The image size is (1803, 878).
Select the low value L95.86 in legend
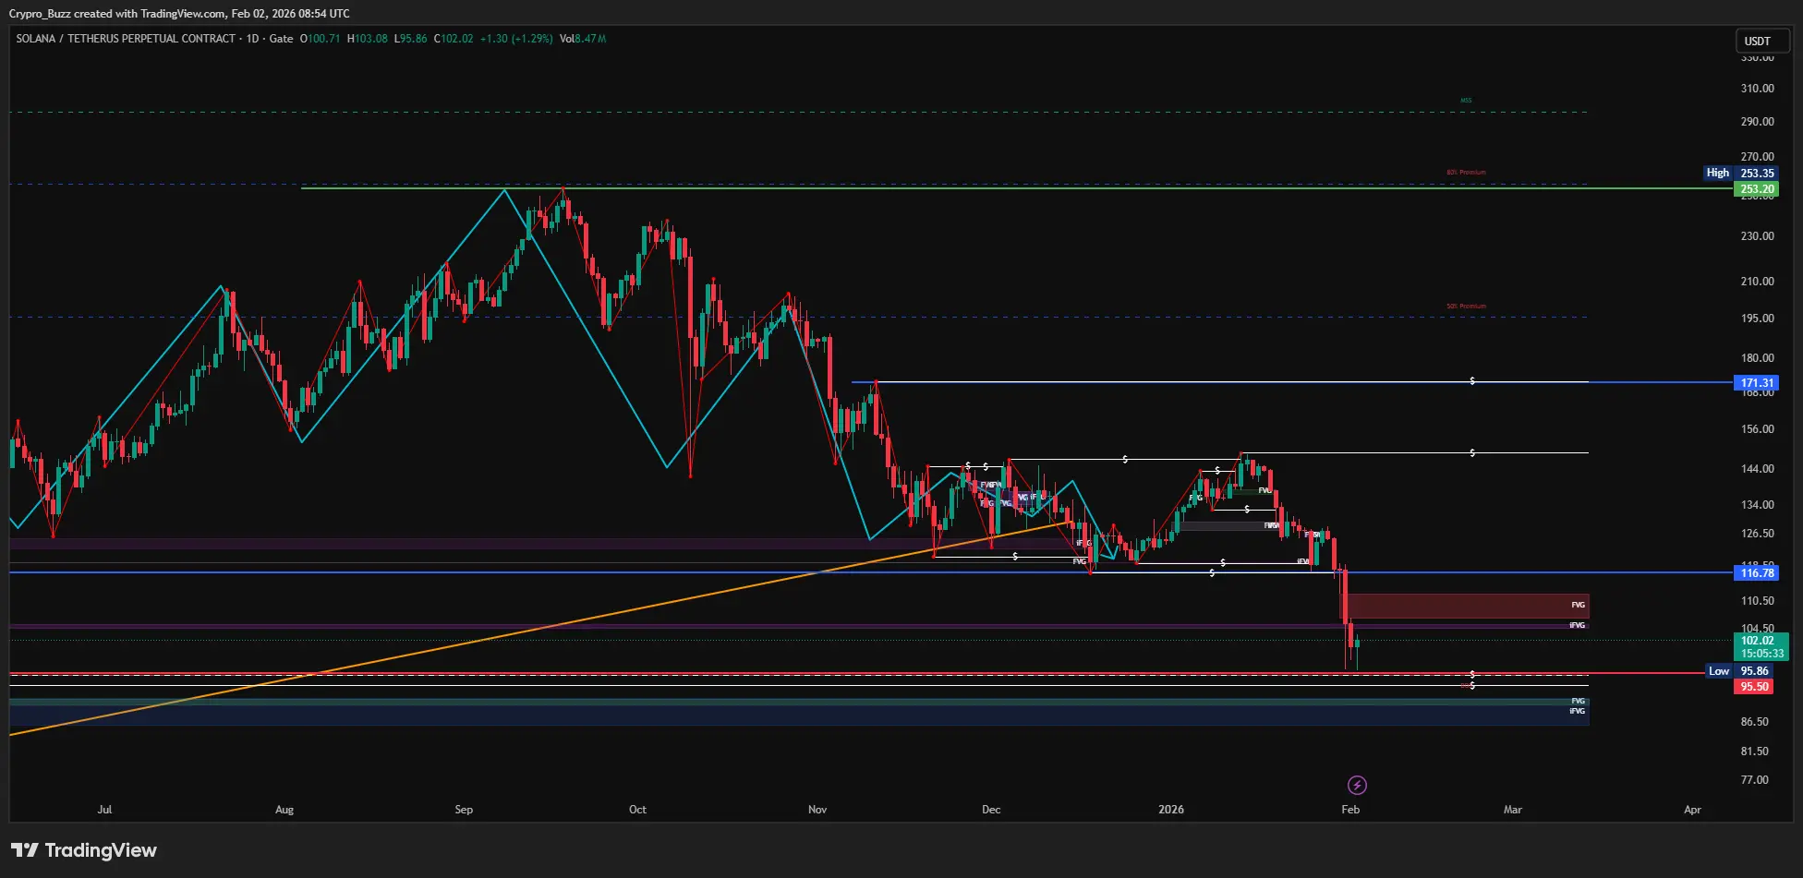pyautogui.click(x=411, y=39)
